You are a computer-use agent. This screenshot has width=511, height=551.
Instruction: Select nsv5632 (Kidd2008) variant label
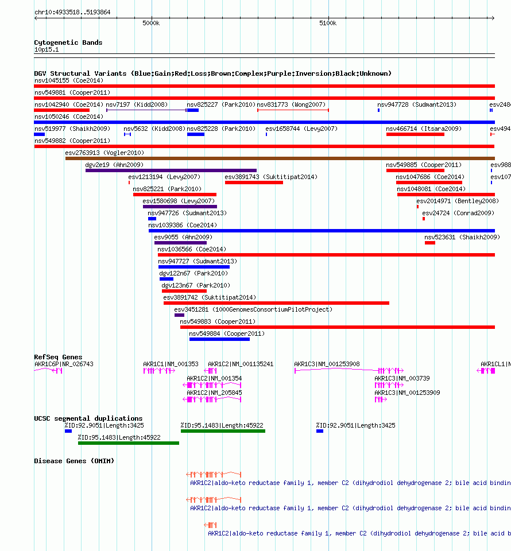[x=154, y=129]
